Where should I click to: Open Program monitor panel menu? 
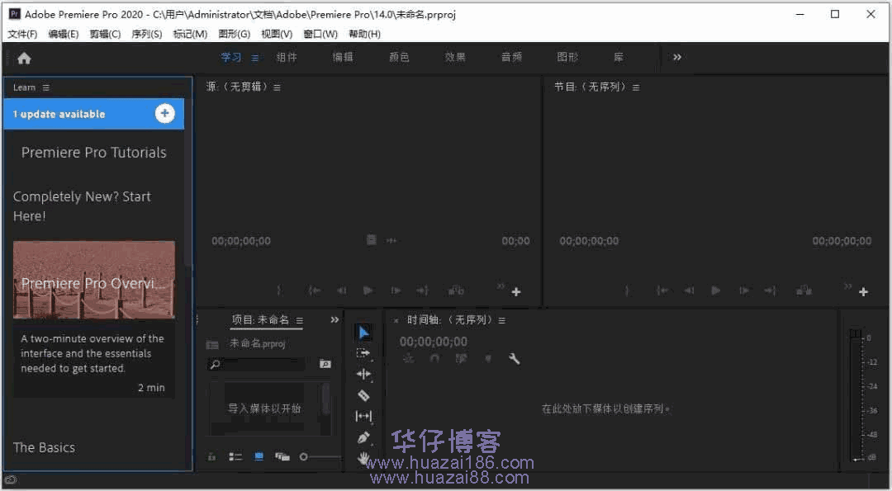click(x=636, y=87)
